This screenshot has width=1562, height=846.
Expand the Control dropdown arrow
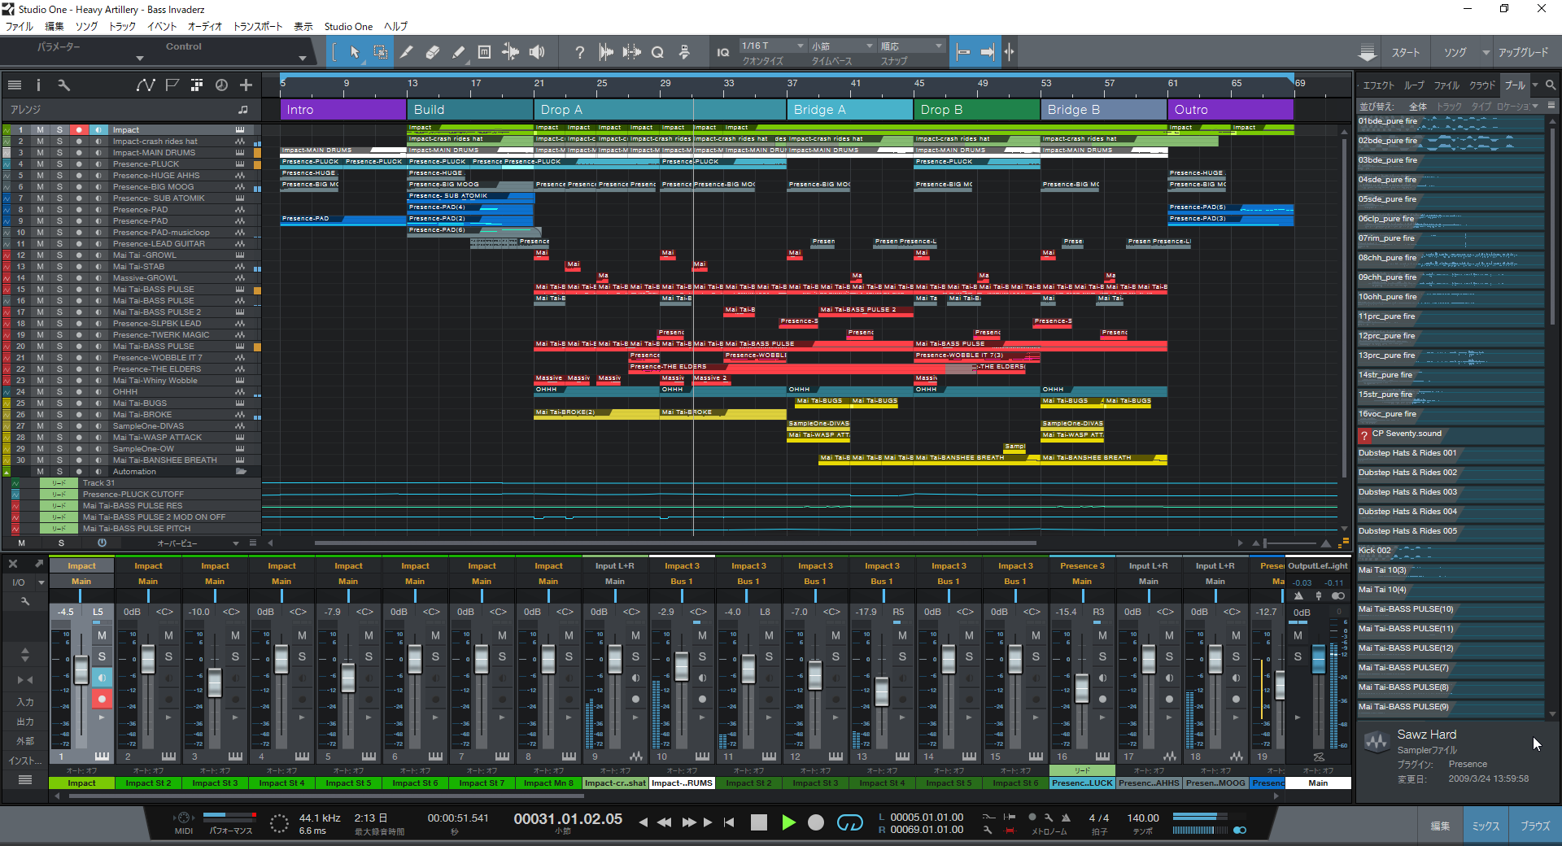303,58
